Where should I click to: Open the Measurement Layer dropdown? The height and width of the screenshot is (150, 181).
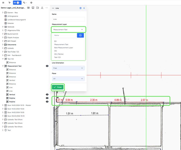click(x=68, y=29)
